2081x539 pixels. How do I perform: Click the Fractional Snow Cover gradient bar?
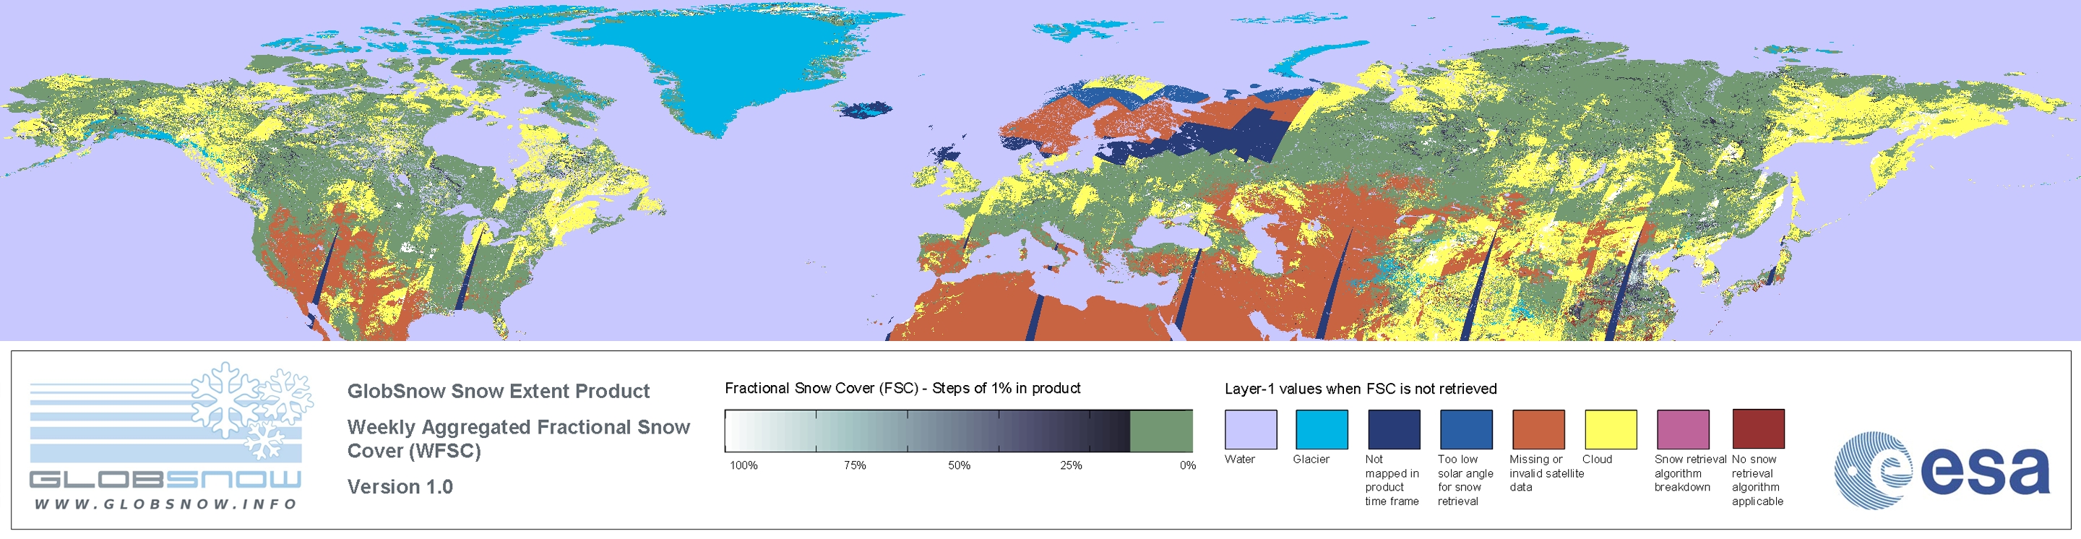coord(958,431)
